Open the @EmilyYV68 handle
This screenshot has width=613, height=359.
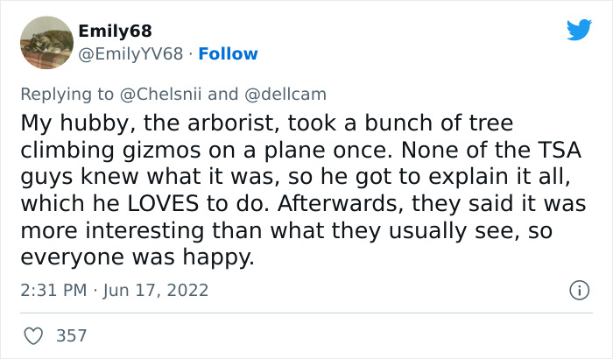pyautogui.click(x=131, y=54)
